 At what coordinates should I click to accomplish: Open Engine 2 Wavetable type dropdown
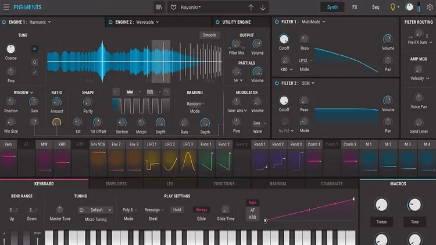click(148, 22)
